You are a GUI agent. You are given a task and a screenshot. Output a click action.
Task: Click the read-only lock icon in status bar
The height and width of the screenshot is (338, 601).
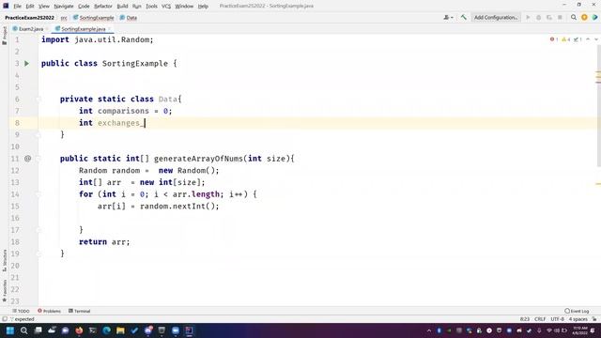(x=594, y=319)
